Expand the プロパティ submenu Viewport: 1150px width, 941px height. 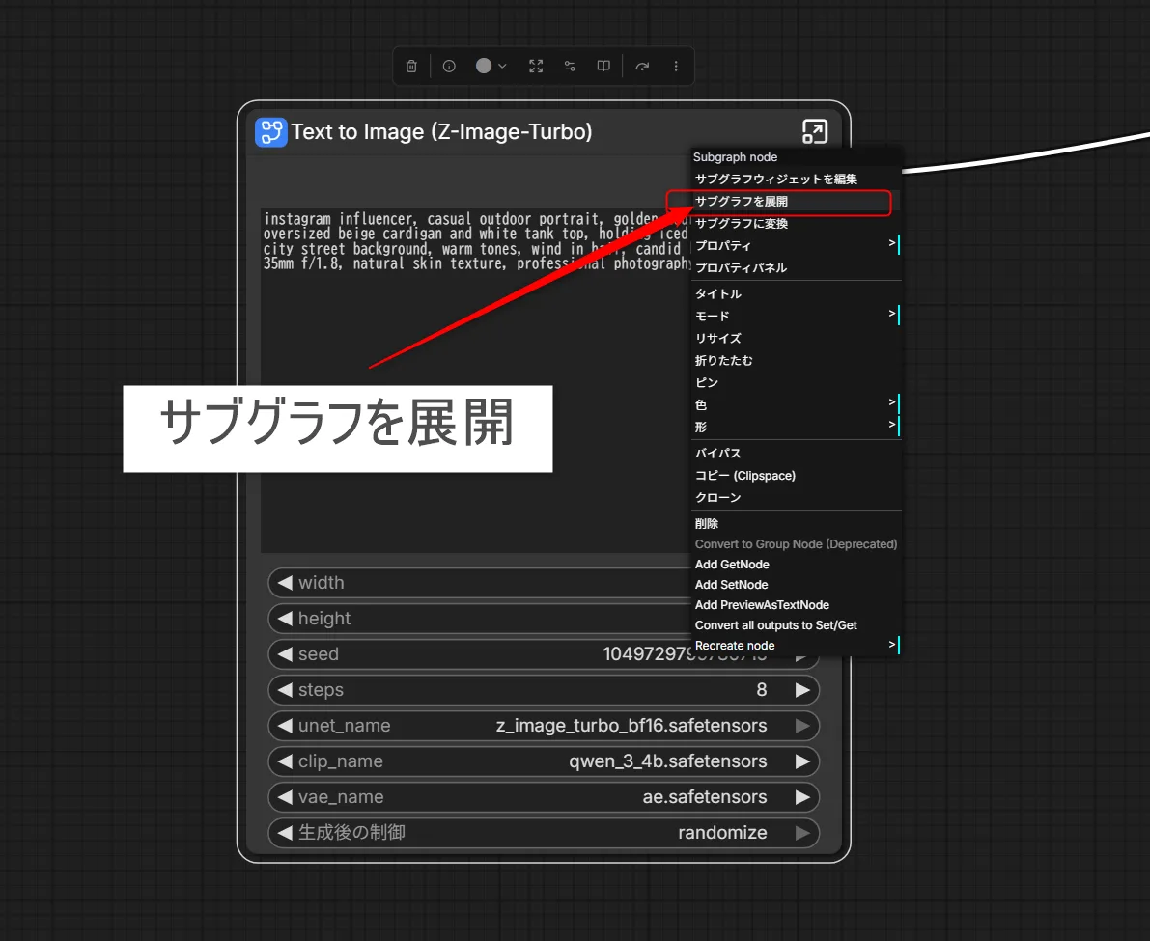(x=797, y=245)
